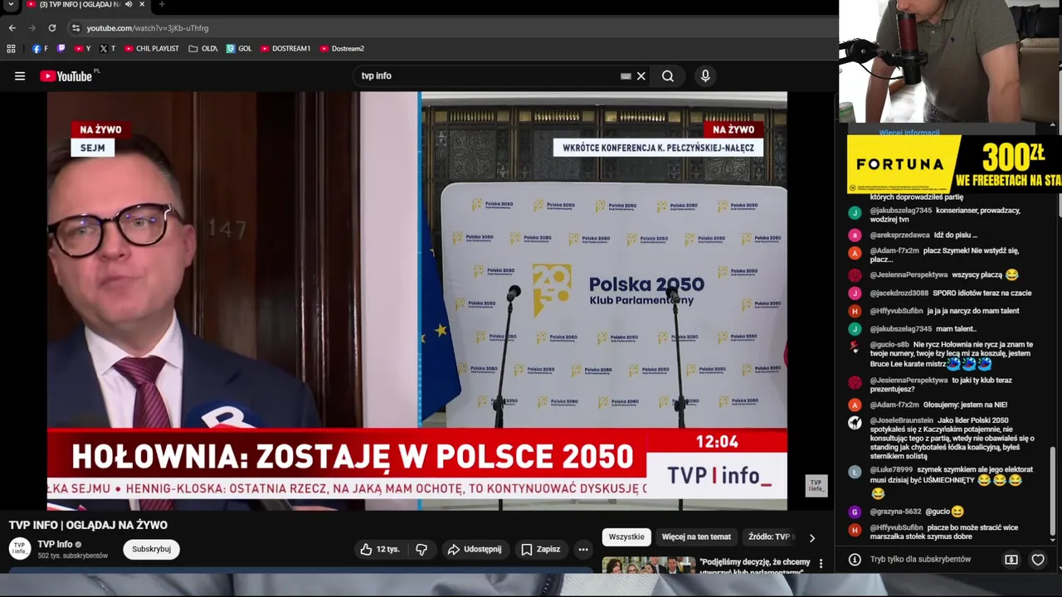Open the TVP Info channel name link
This screenshot has height=597, width=1062.
point(55,545)
